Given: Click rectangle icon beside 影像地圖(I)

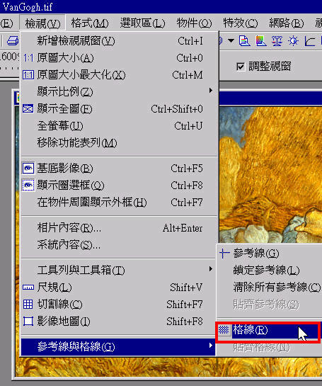Looking at the screenshot, I should point(28,322).
